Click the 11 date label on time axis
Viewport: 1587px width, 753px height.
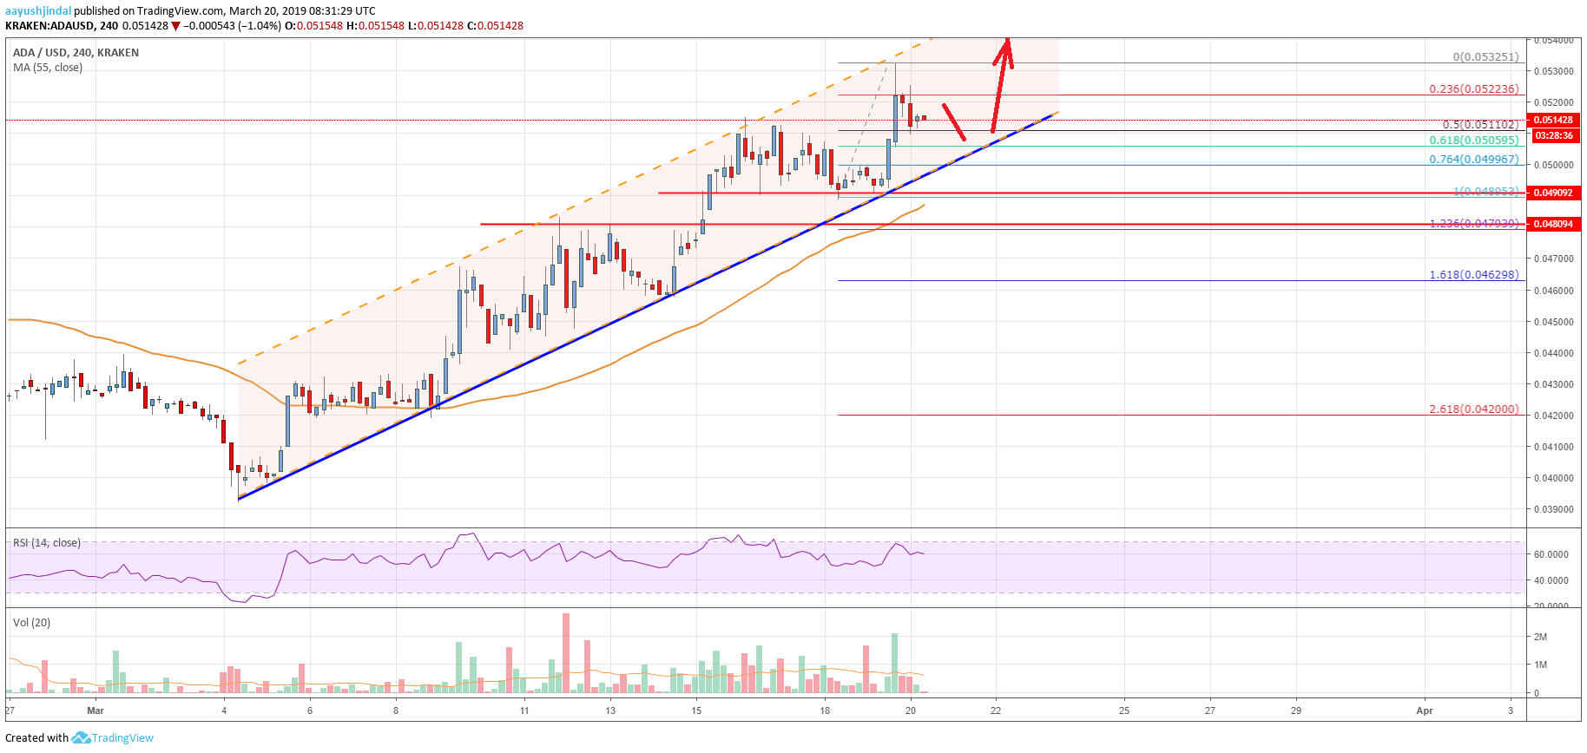pos(524,710)
